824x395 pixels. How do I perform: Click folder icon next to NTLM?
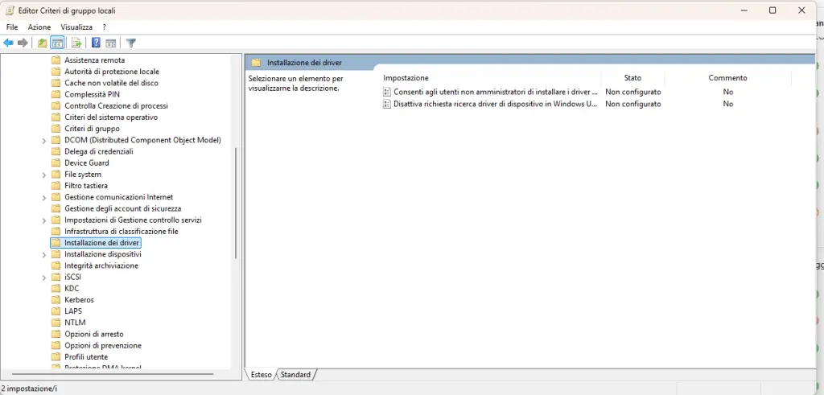point(56,323)
